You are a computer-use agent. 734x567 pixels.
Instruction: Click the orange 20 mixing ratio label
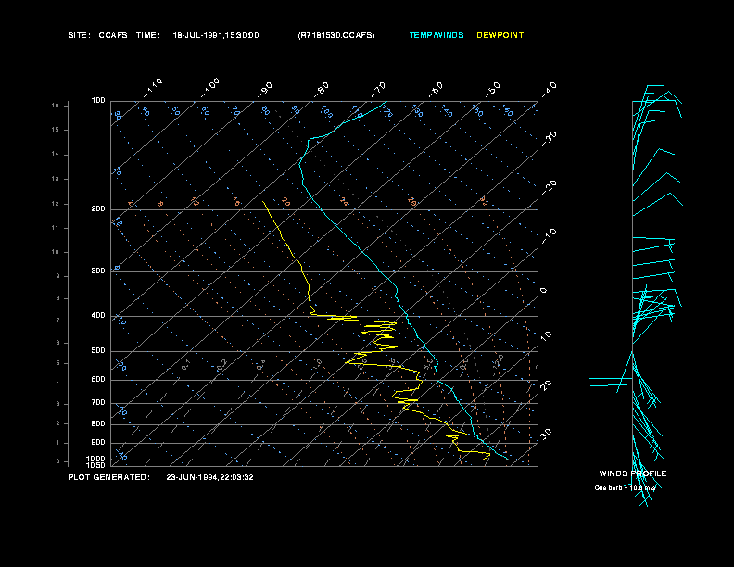click(x=285, y=202)
